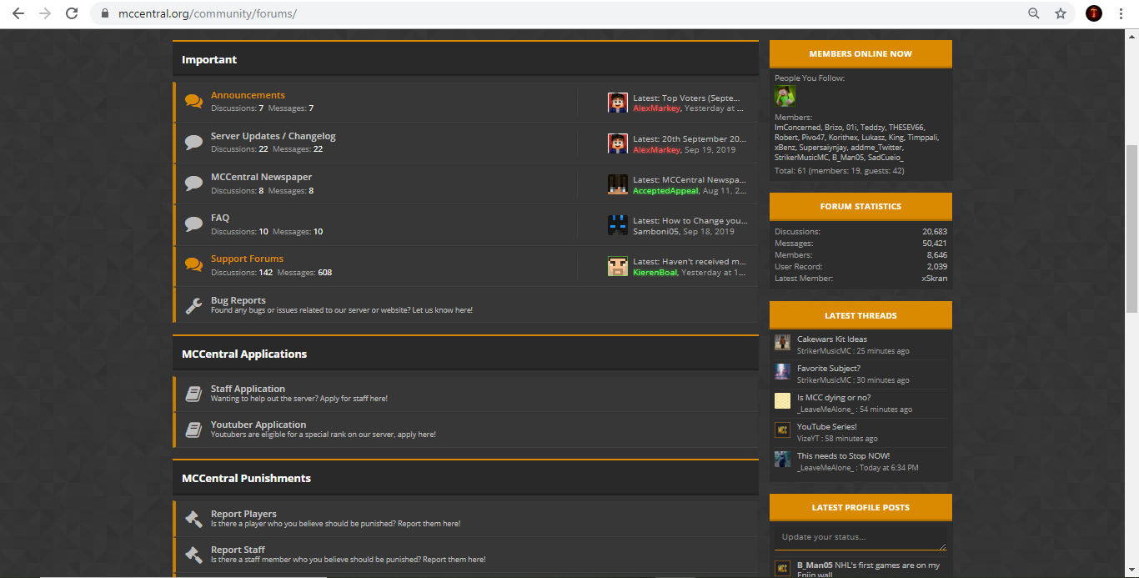Open This needs to Stop NOW! thread
This screenshot has height=578, width=1139.
tap(844, 456)
